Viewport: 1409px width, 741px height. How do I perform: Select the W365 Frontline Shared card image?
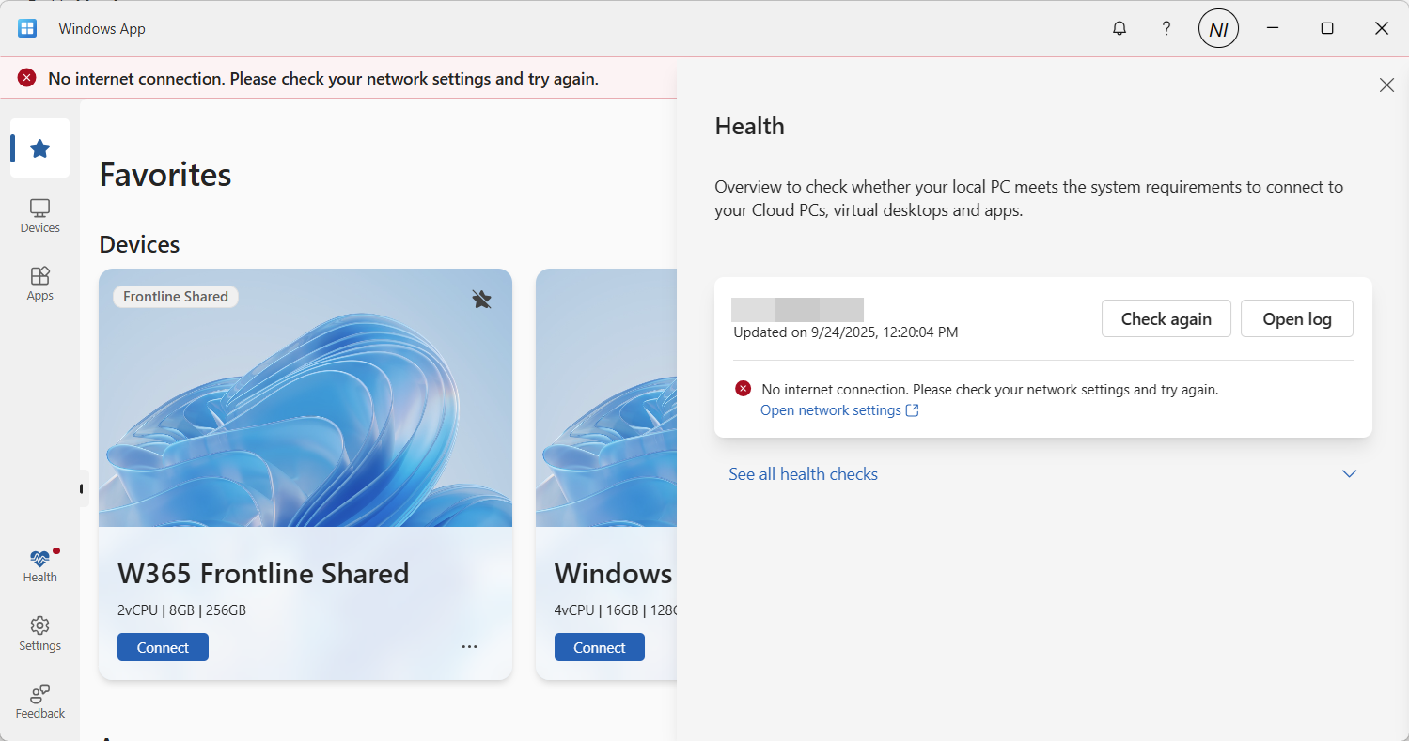click(x=305, y=413)
